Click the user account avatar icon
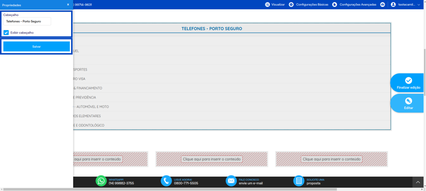This screenshot has width=426, height=191. [393, 5]
